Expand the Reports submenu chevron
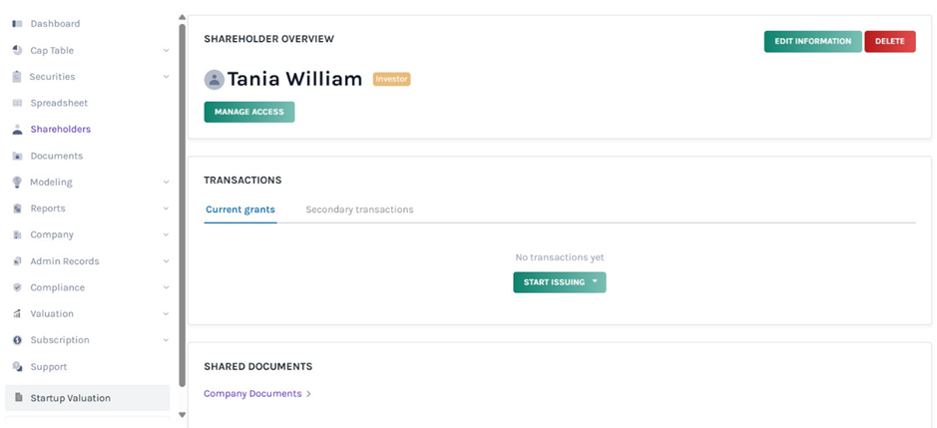This screenshot has width=937, height=428. (x=166, y=209)
